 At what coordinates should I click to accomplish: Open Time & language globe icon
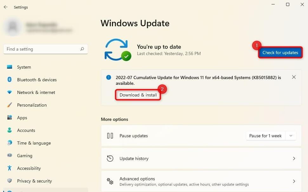point(10,143)
